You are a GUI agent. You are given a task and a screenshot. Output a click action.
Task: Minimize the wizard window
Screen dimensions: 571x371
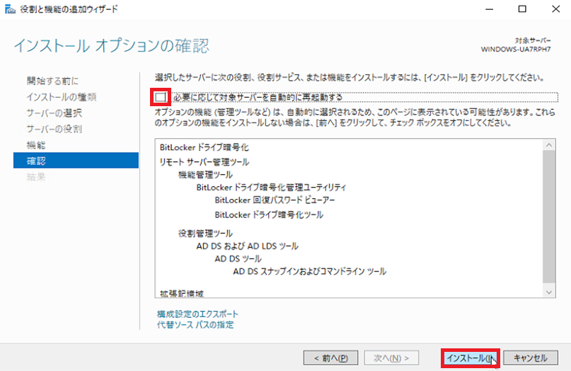pyautogui.click(x=490, y=10)
